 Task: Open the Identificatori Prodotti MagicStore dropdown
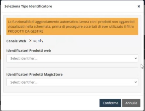pyautogui.click(x=72, y=82)
